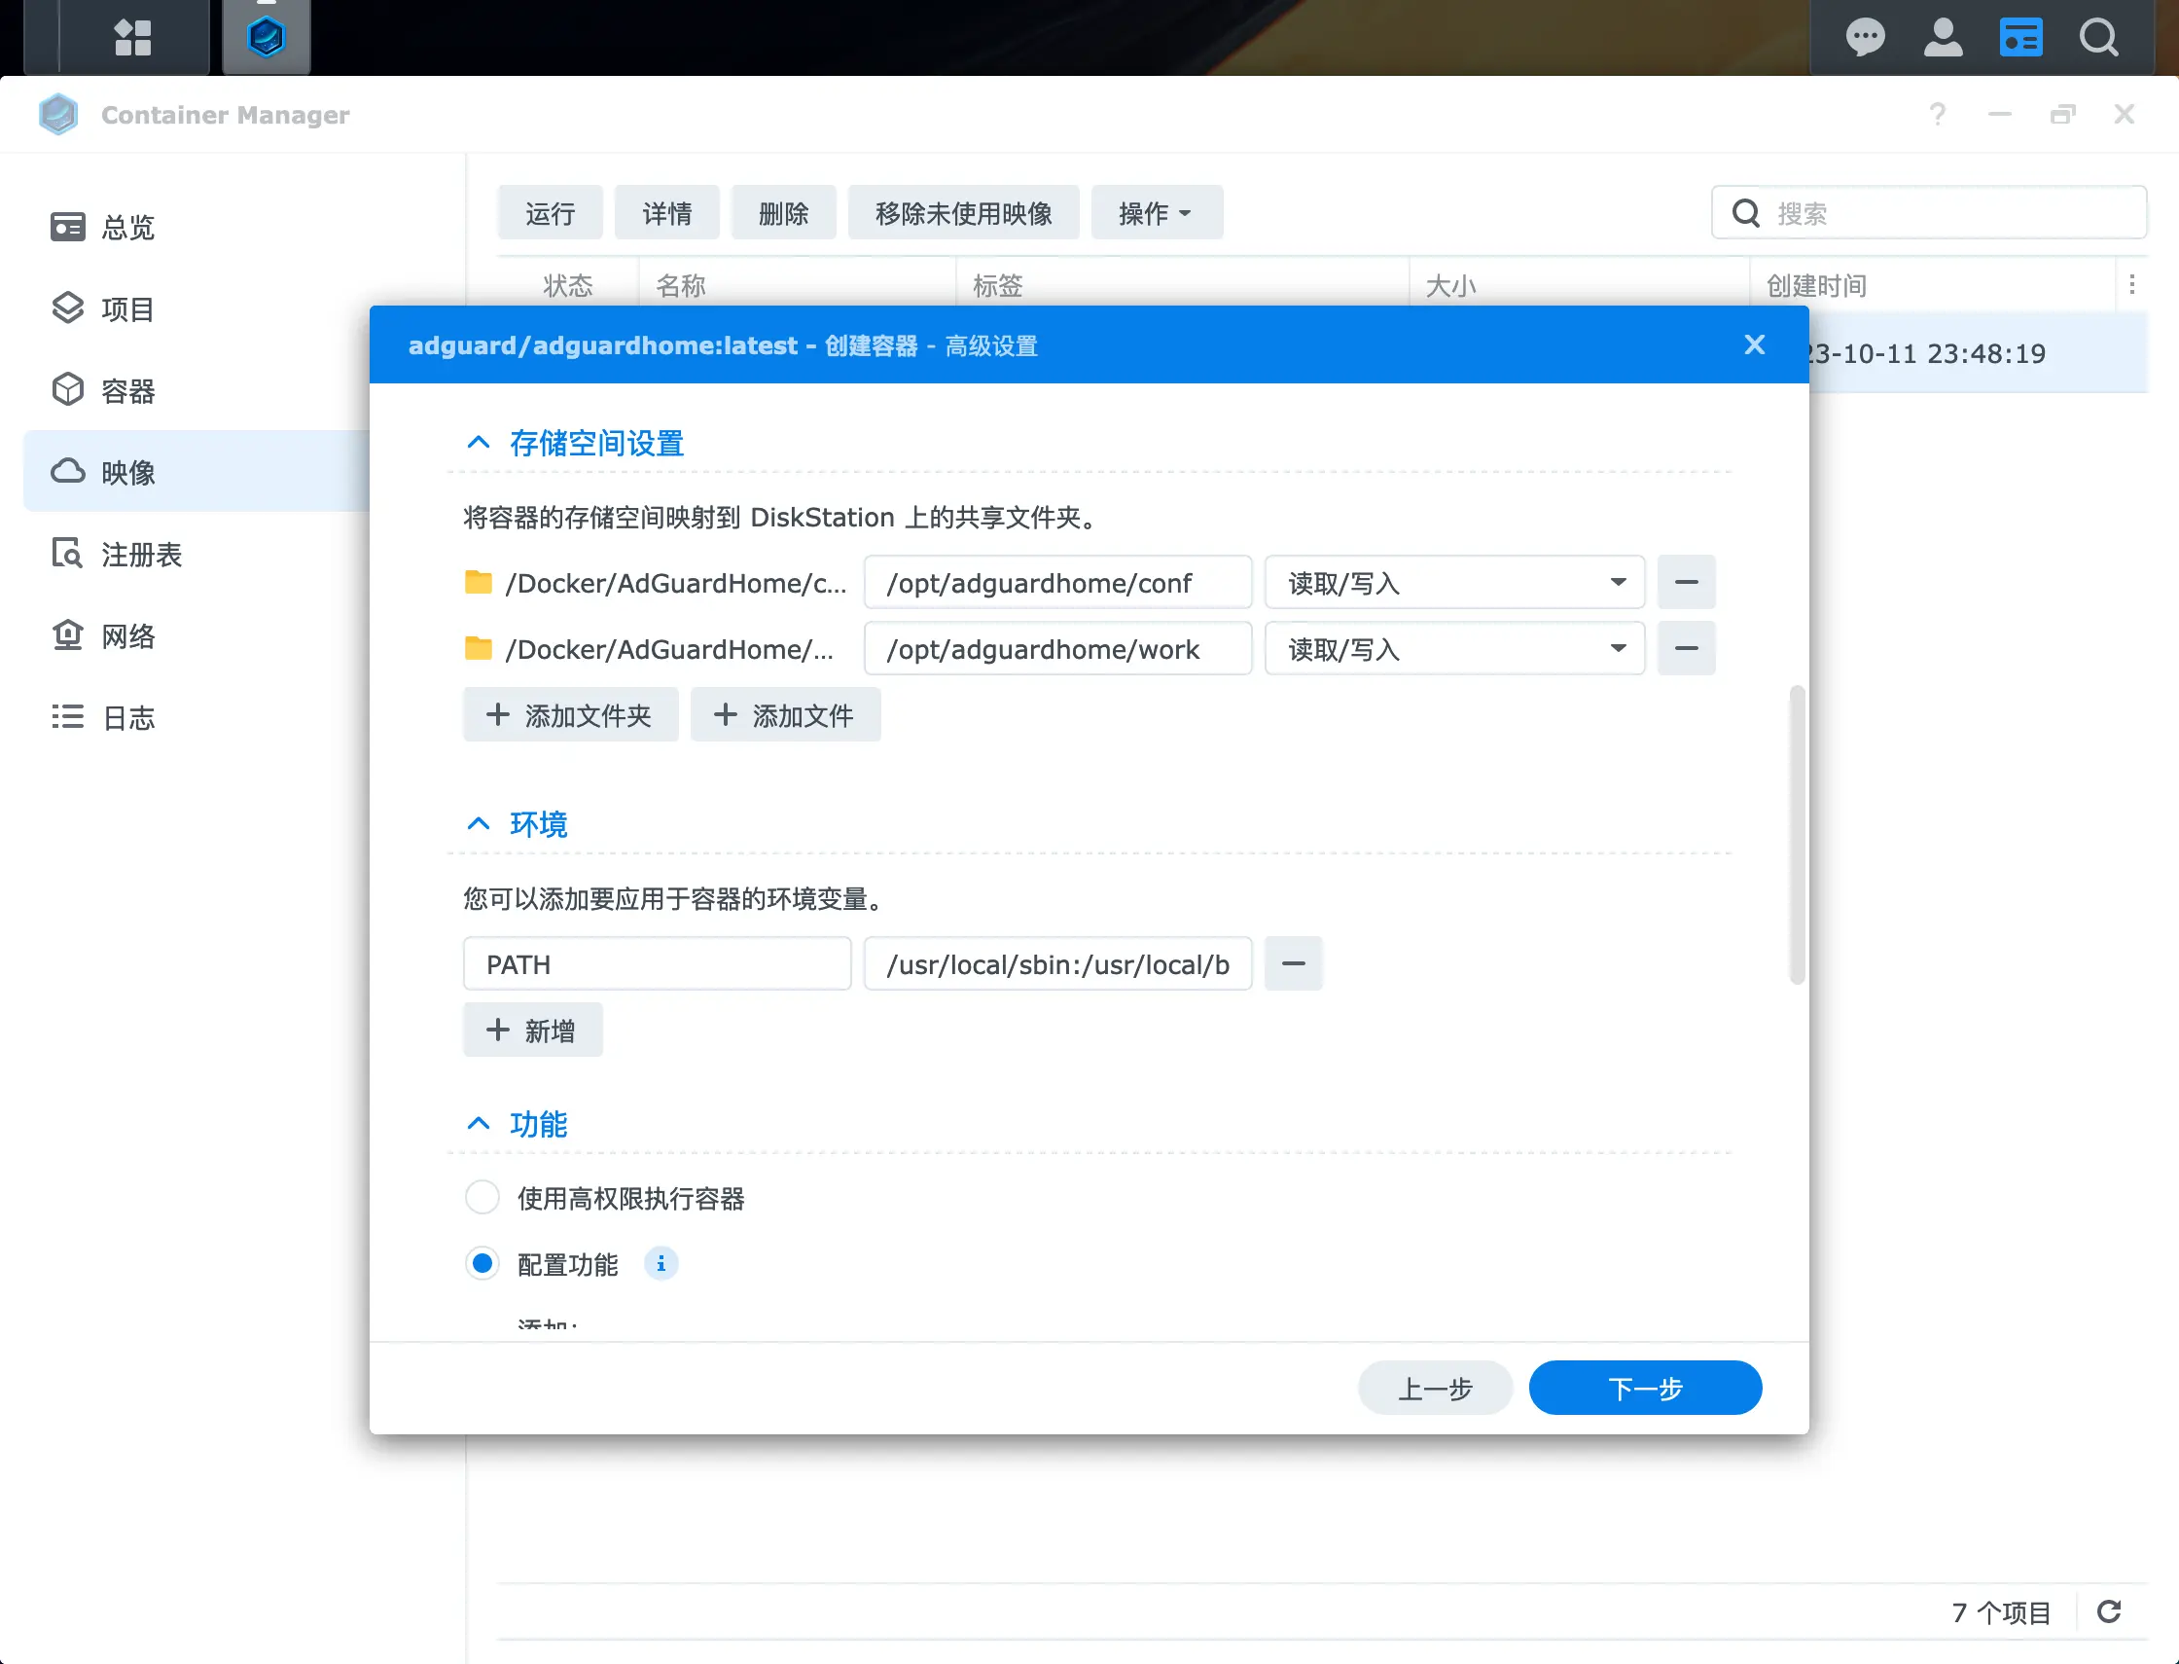Click the DSM top-bar search magnifier
Image resolution: width=2179 pixels, height=1664 pixels.
(2098, 38)
